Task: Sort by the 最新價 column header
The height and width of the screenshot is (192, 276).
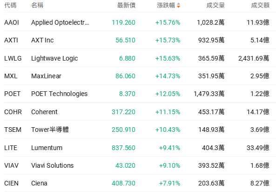Action: 126,5
